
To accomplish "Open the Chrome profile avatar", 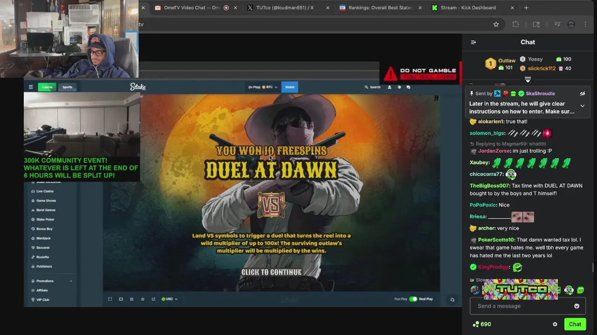I will [x=571, y=24].
